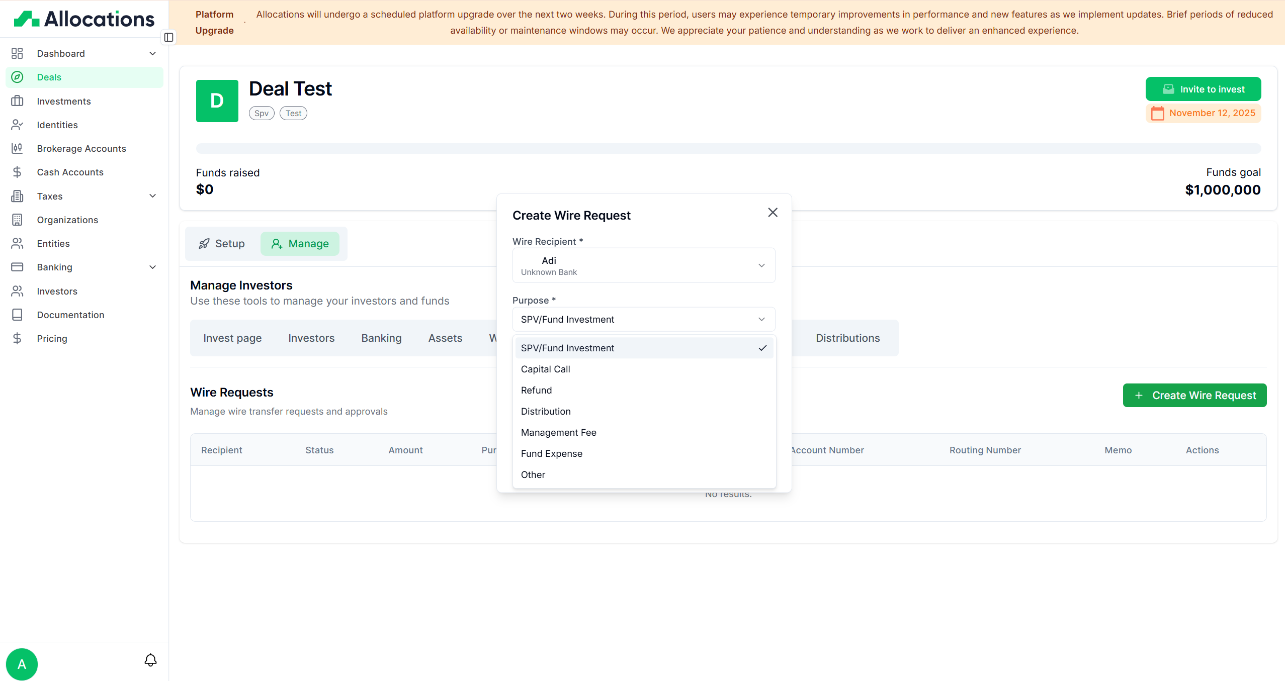This screenshot has height=681, width=1285.
Task: Open notifications bell icon
Action: coord(150,660)
